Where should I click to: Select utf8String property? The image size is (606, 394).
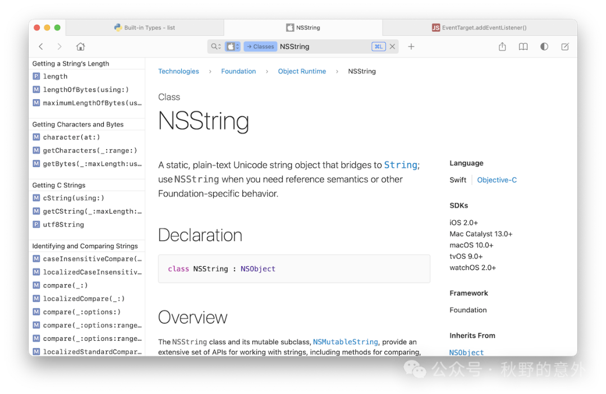pyautogui.click(x=87, y=225)
